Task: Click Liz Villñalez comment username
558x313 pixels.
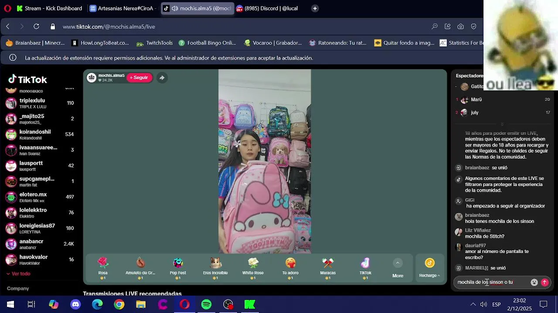Action: pos(478,230)
